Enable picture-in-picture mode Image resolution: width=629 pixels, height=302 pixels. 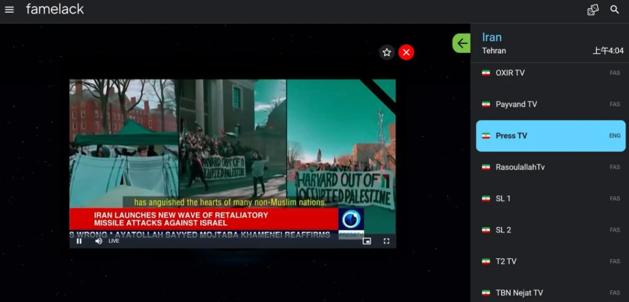(x=367, y=241)
